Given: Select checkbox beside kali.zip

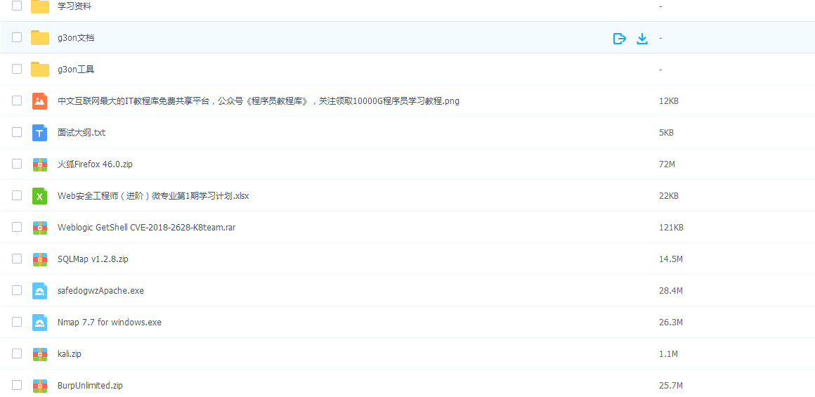Looking at the screenshot, I should coord(17,354).
